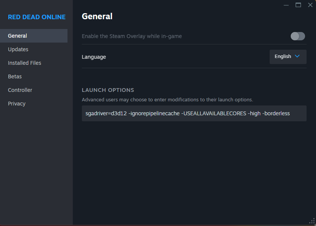Toggle the Steam Overlay in-game switch

298,36
